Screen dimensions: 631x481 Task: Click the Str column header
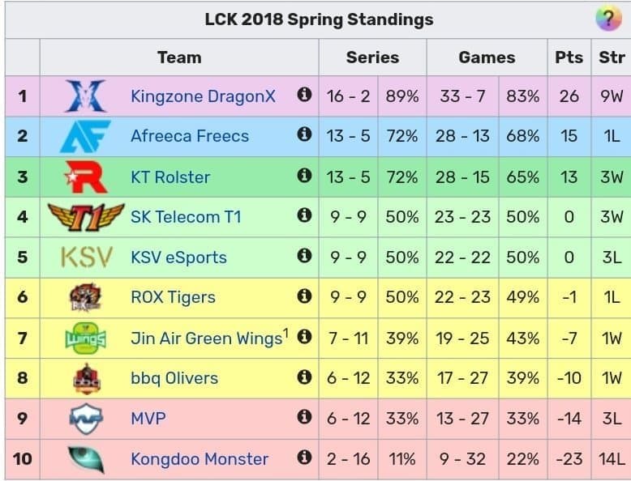coord(612,57)
